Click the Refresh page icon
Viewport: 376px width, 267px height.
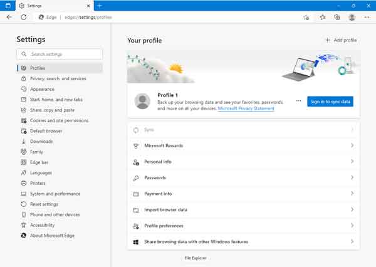click(x=24, y=17)
